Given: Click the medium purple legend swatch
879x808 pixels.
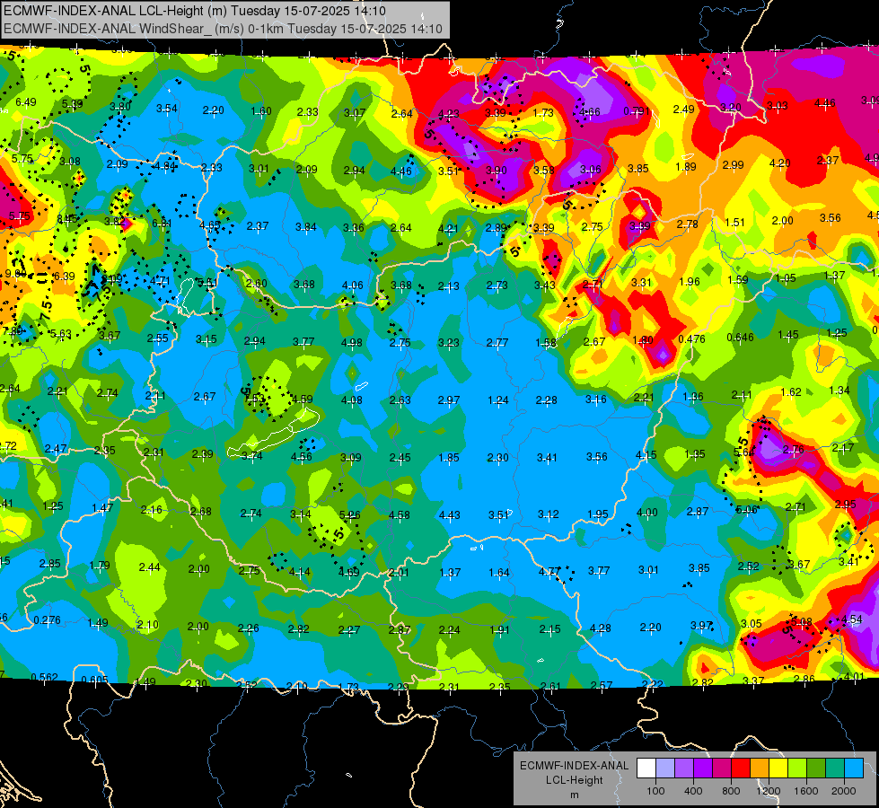Looking at the screenshot, I should point(684,768).
